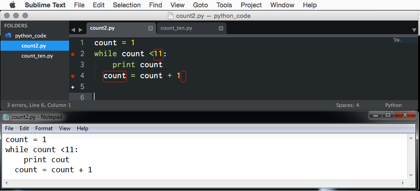The width and height of the screenshot is (420, 191).
Task: Close the Sublime Text window
Action: 7,16
